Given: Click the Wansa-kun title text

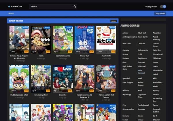Looking at the screenshot, I should 84,56.
